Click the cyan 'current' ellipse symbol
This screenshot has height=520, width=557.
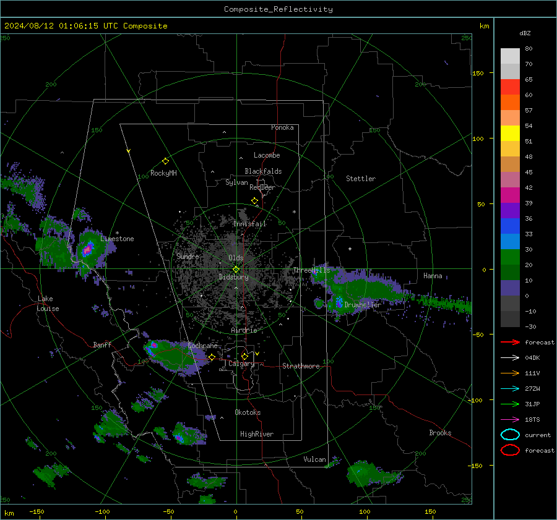coord(510,435)
